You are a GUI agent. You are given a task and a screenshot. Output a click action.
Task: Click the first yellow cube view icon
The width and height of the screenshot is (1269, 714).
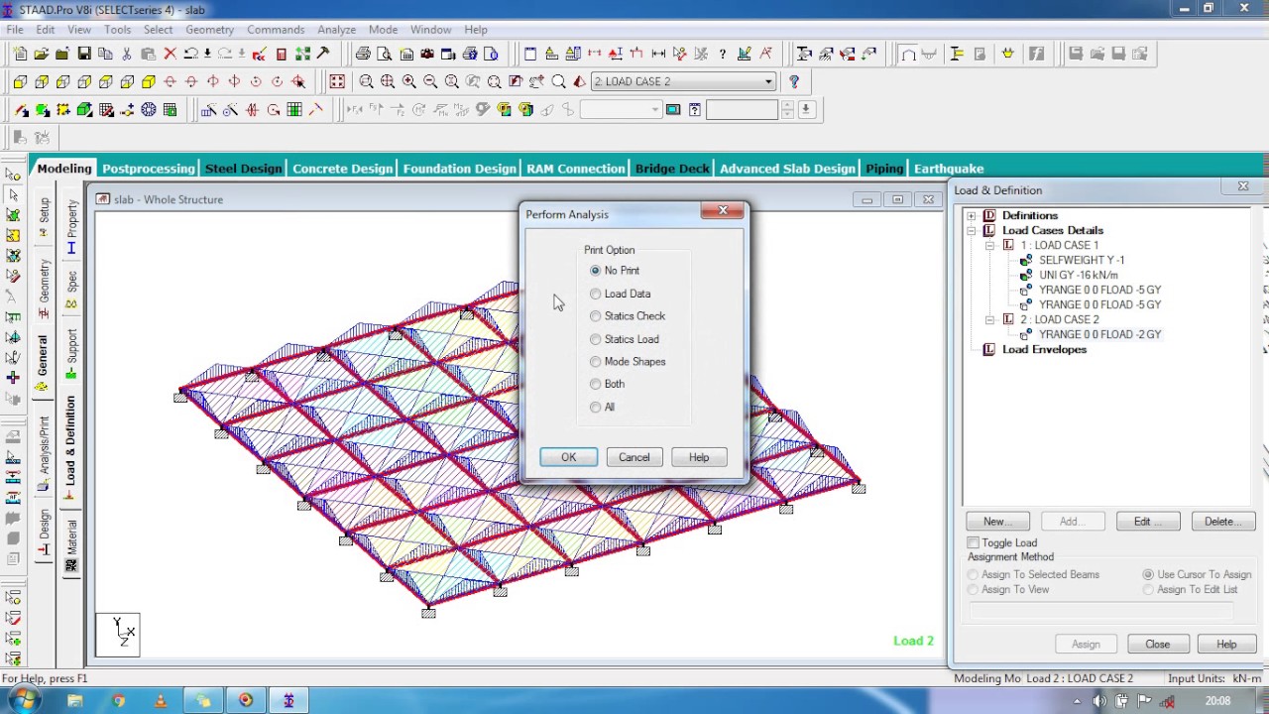click(x=20, y=81)
